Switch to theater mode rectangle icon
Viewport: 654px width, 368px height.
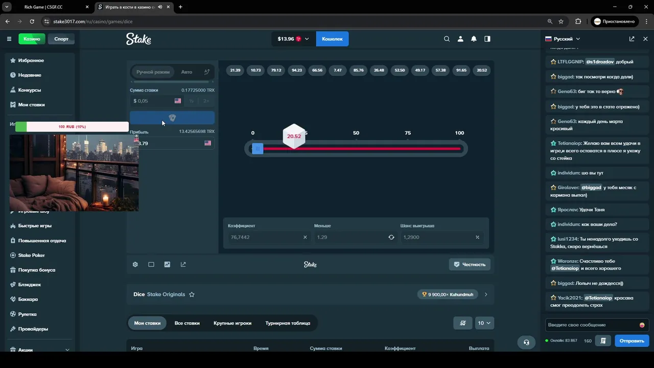151,264
